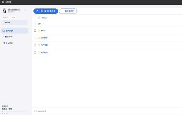Viewport: 182px width, 115px height.
Task: Click the blurred account name text
Action: pyautogui.click(x=14, y=10)
